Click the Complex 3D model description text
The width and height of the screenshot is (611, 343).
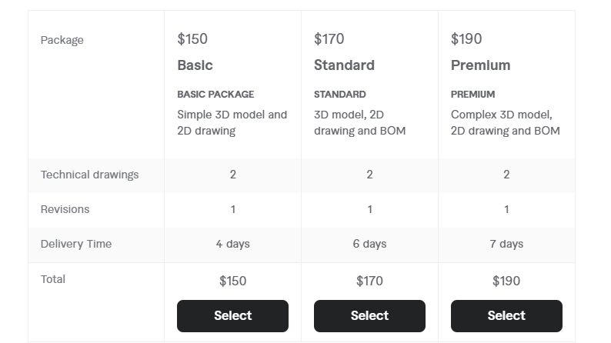click(x=505, y=122)
